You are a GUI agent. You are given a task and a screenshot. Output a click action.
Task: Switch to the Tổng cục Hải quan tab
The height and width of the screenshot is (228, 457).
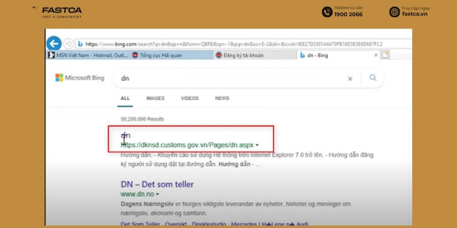[172, 55]
